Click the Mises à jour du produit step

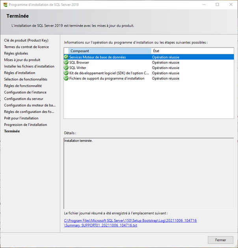22,60
